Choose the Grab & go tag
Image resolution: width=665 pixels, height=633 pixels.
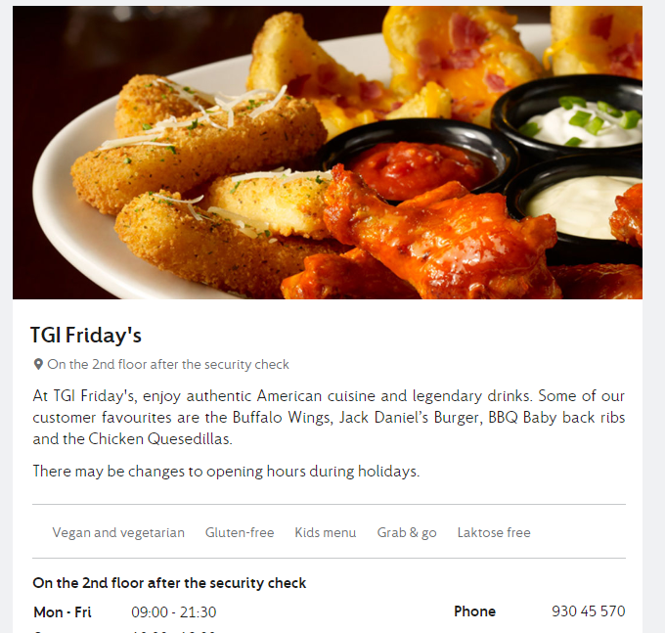[x=407, y=532]
